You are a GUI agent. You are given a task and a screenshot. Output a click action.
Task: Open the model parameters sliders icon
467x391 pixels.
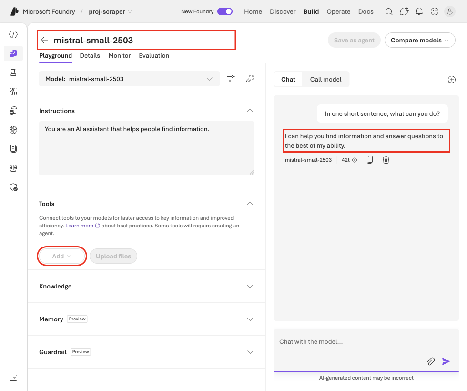(x=231, y=79)
